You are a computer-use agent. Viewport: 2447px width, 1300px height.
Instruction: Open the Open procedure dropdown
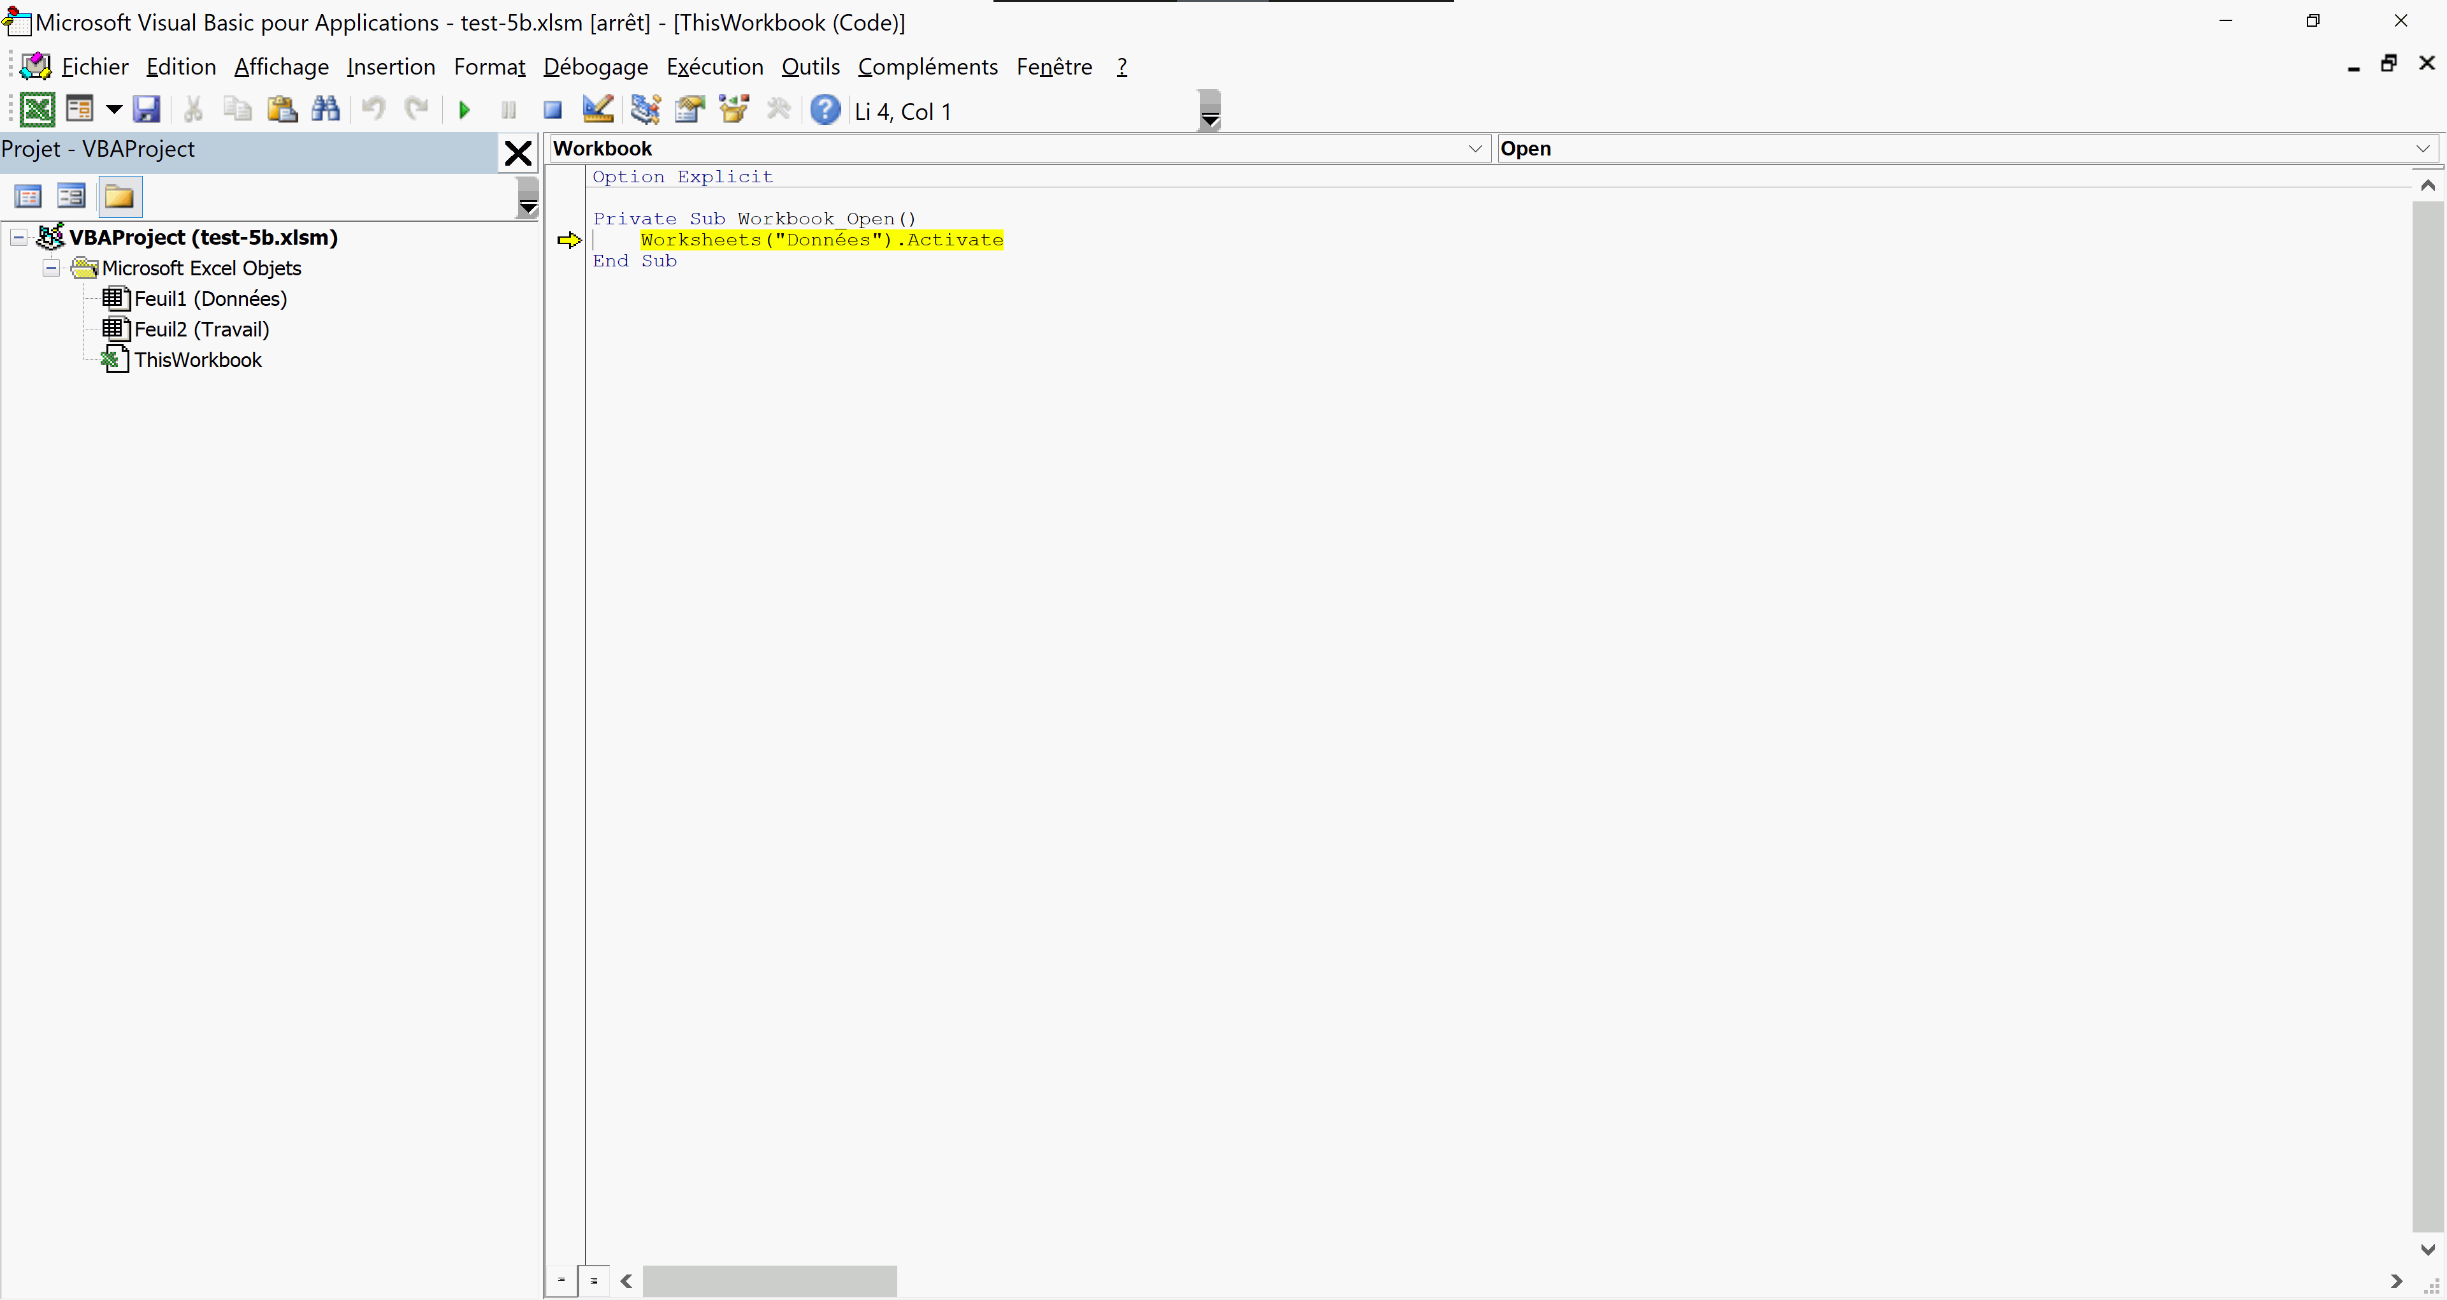(2422, 148)
